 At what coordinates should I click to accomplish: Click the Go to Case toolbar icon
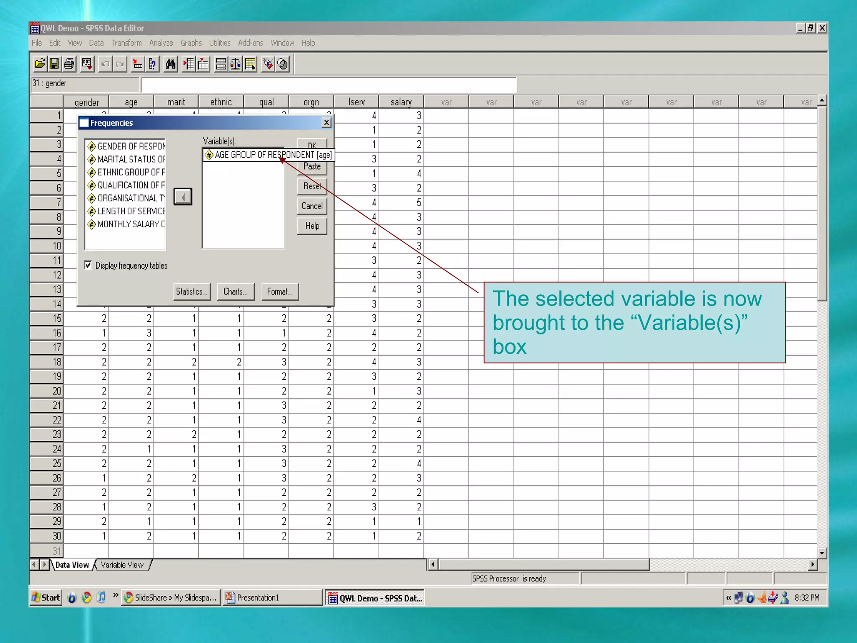138,64
